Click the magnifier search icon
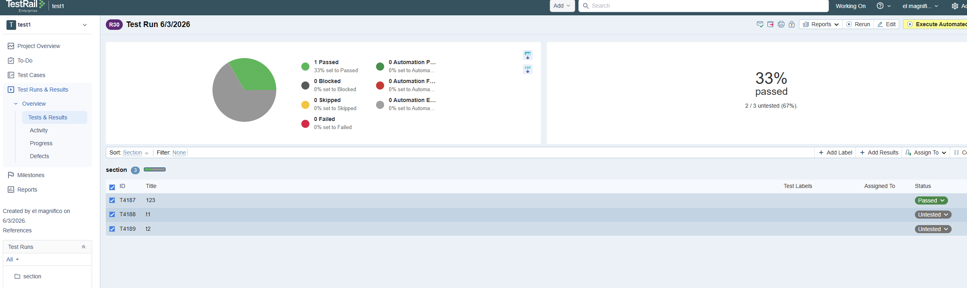967x288 pixels. [586, 6]
